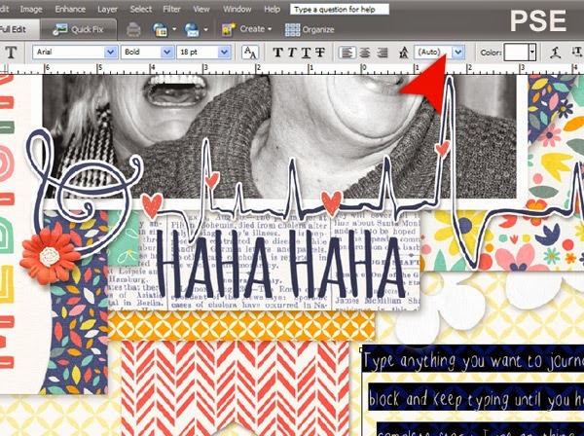Toggle the underline text style
The width and height of the screenshot is (584, 436).
point(305,52)
